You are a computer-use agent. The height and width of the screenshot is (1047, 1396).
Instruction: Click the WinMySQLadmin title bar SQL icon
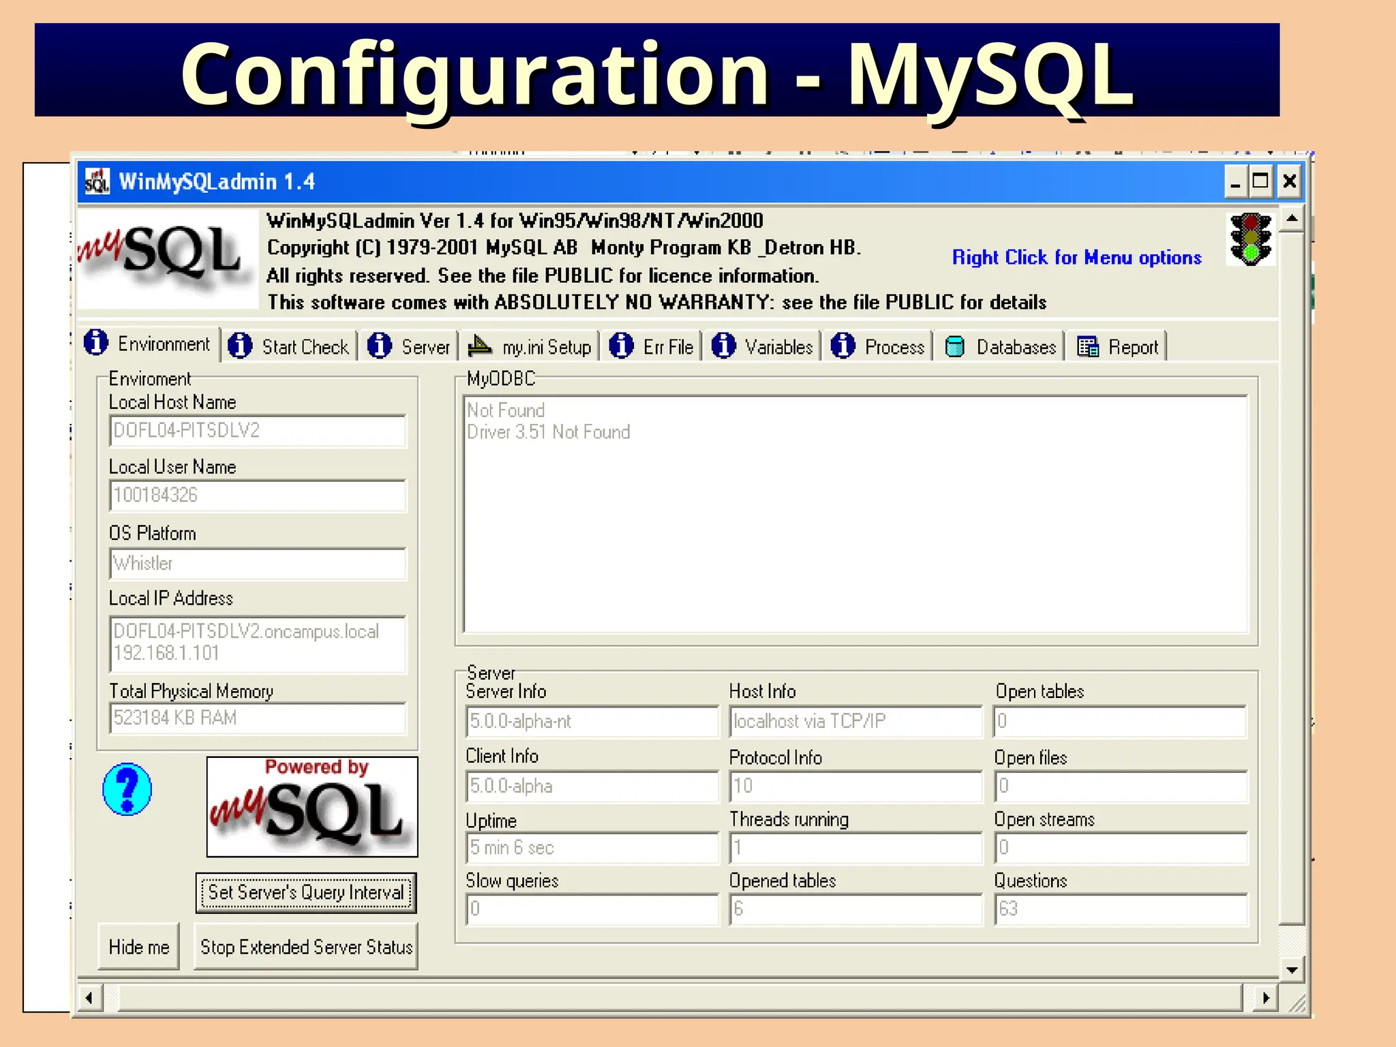(97, 181)
